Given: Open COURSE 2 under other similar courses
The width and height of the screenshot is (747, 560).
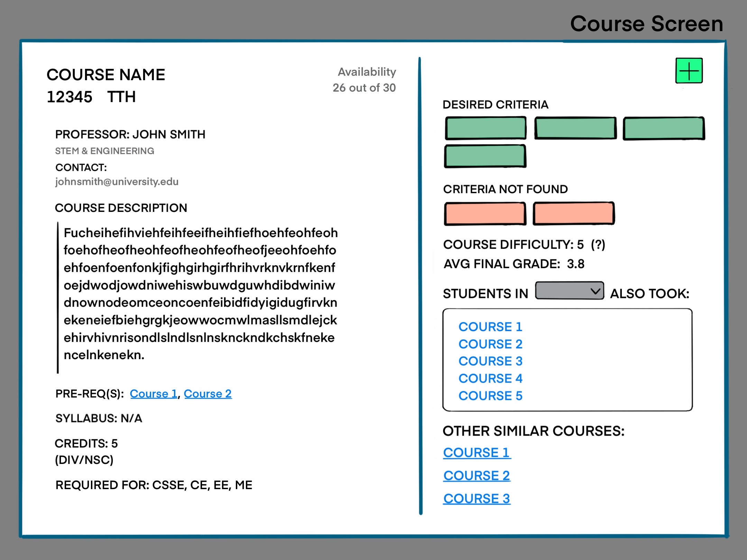Looking at the screenshot, I should pos(477,476).
